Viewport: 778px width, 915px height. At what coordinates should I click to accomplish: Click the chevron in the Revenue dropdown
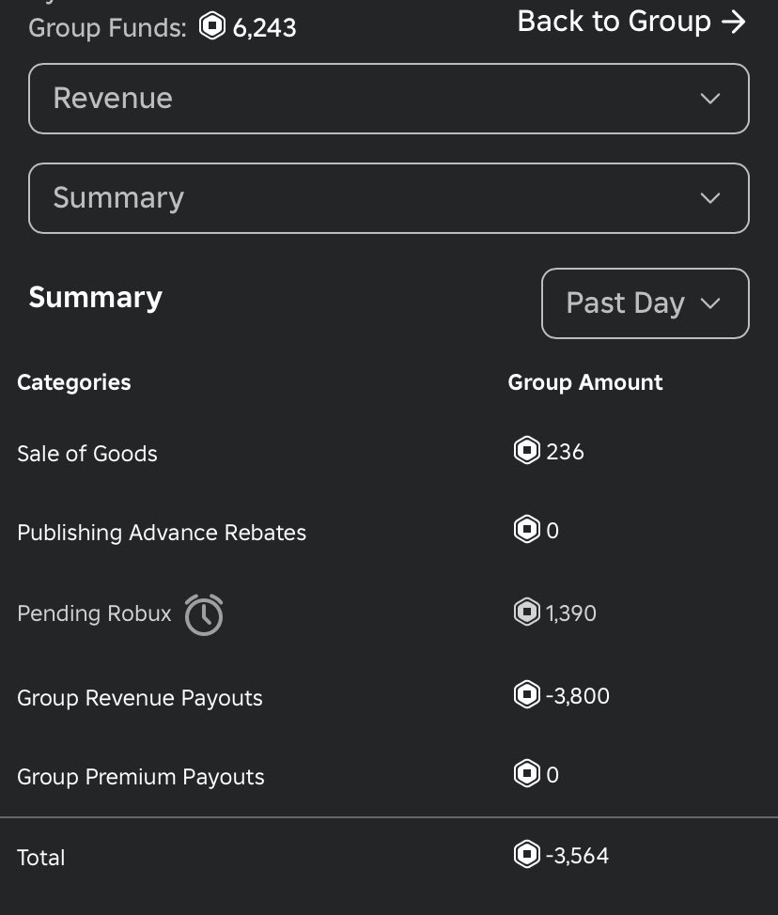[709, 99]
